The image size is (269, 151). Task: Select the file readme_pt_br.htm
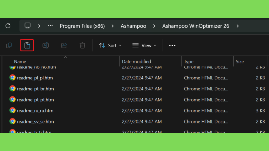pos(35,89)
